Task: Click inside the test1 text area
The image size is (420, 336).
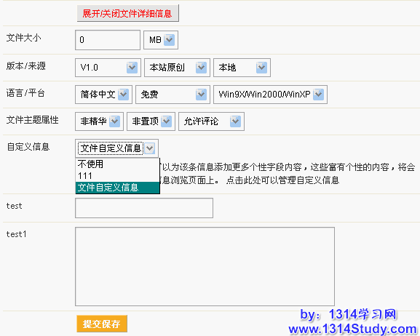Action: tap(205, 266)
